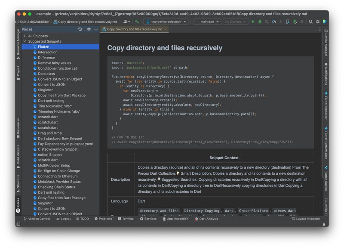Refresh the Pieces snippets list
This screenshot has width=344, height=247.
[x=80, y=29]
